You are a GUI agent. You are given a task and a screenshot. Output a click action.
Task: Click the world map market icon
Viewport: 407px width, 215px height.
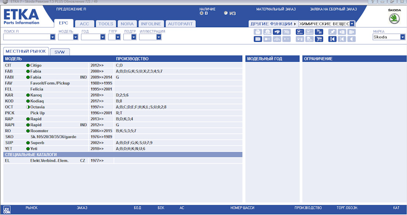(x=277, y=32)
